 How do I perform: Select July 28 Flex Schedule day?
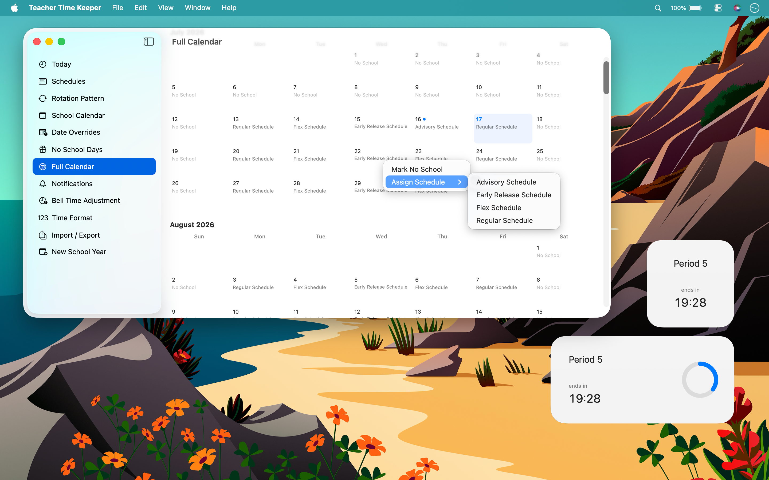pyautogui.click(x=320, y=192)
